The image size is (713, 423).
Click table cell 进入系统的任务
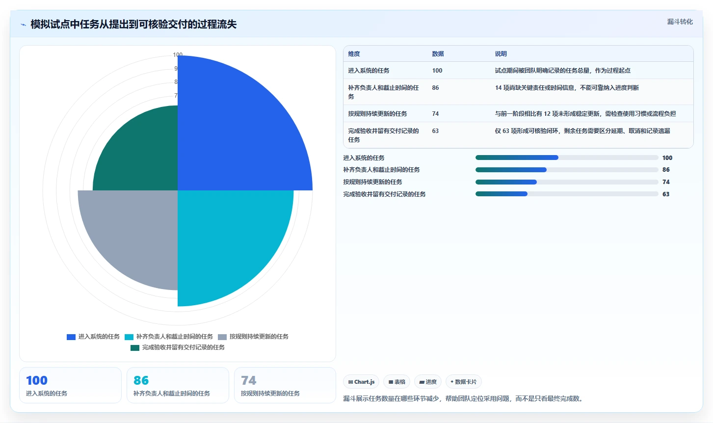pyautogui.click(x=369, y=71)
